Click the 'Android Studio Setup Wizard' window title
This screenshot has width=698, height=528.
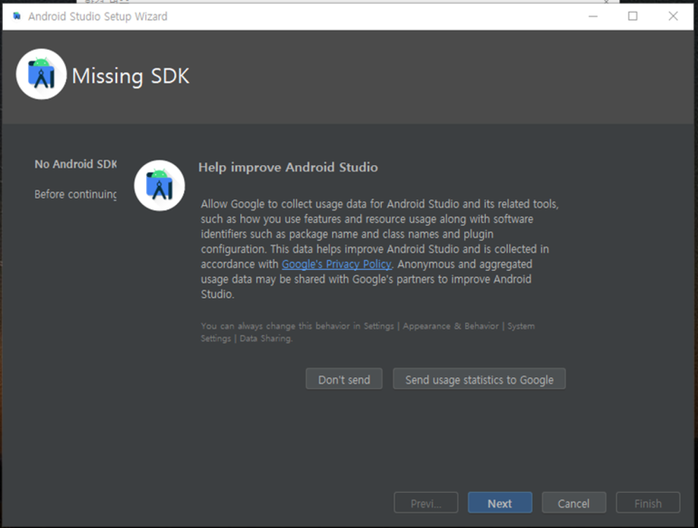pos(98,16)
